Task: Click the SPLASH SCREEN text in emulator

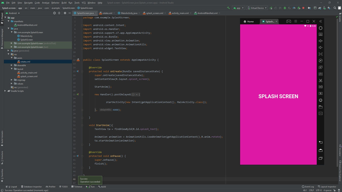Action: [278, 97]
